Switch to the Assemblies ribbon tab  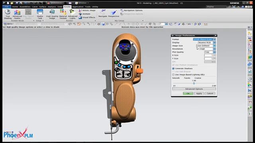(25, 7)
